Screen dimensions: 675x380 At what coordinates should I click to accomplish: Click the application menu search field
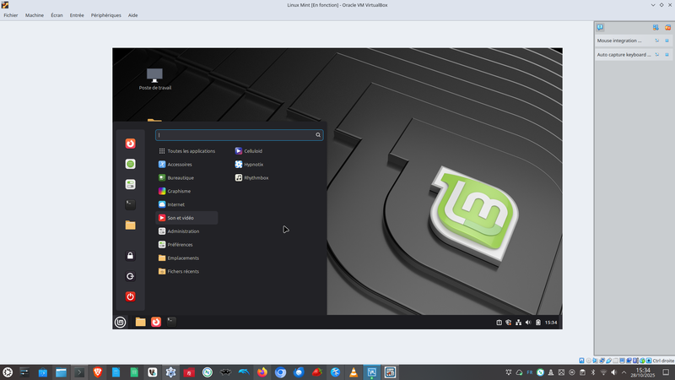pos(235,134)
